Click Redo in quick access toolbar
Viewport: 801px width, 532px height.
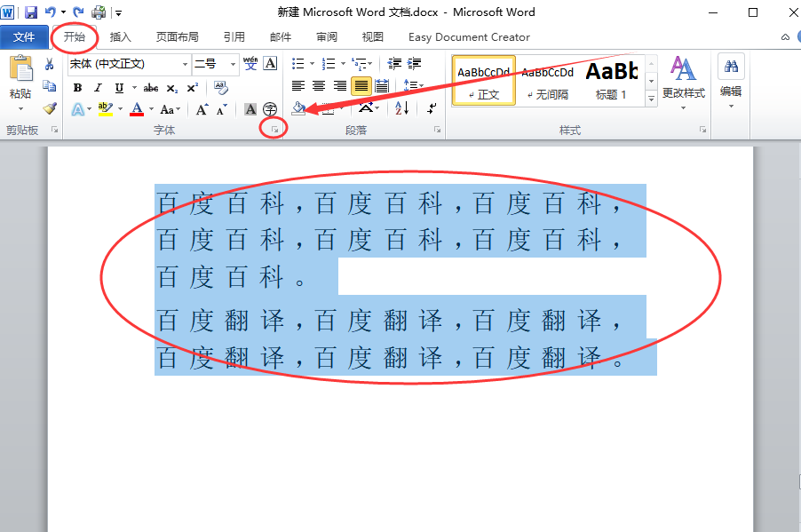[78, 12]
